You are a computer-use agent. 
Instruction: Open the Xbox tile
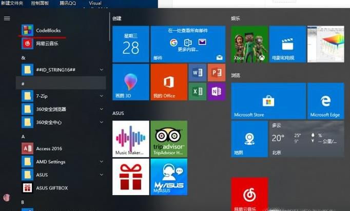[248, 44]
